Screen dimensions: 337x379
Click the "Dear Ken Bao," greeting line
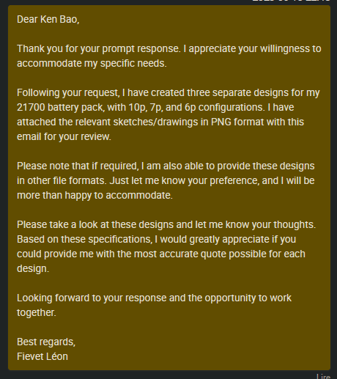pyautogui.click(x=48, y=19)
